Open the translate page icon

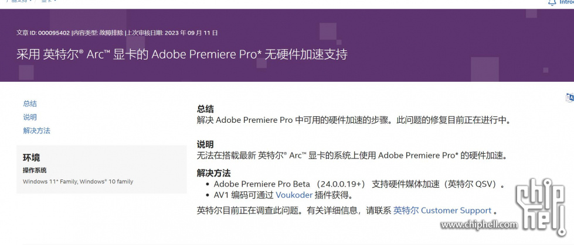[570, 98]
